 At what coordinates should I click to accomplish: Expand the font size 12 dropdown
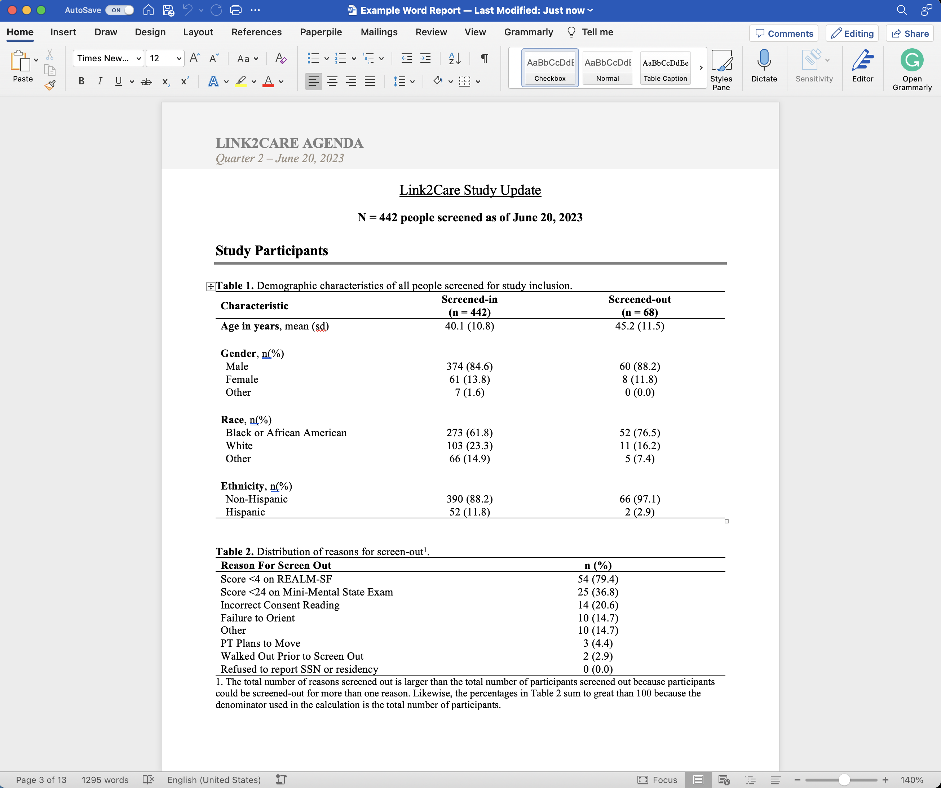point(179,59)
